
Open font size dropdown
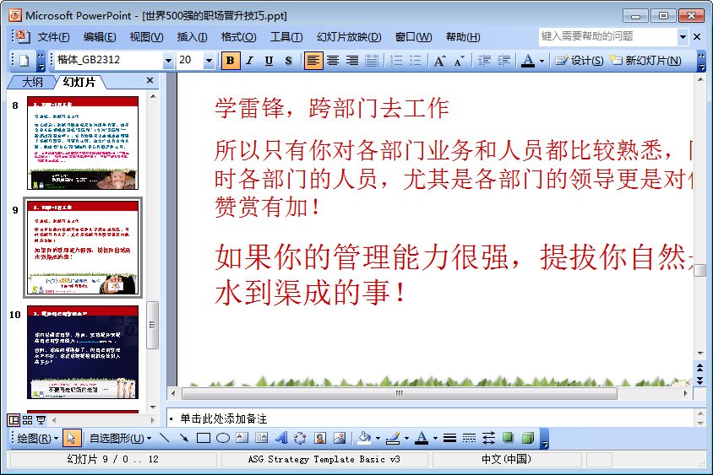(209, 61)
